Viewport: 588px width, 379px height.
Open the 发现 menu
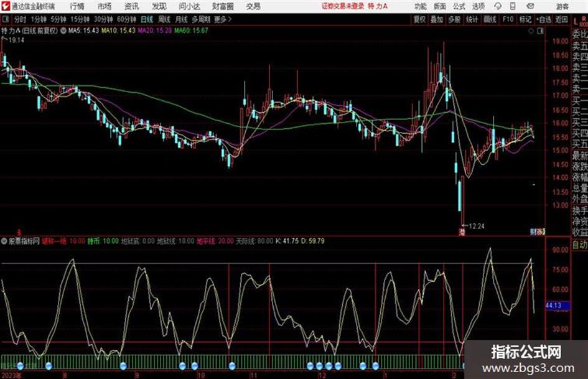click(159, 6)
